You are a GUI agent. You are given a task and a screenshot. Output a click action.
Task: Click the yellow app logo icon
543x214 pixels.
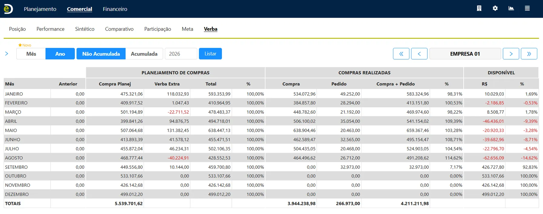tap(8, 9)
